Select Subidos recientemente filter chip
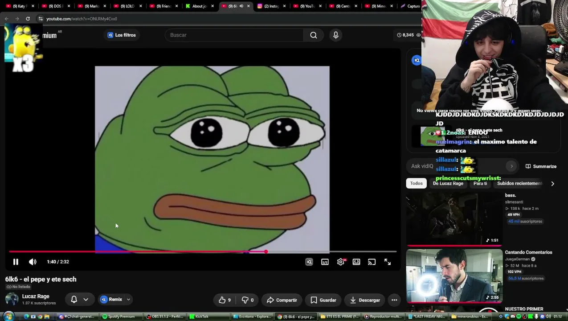 519,183
